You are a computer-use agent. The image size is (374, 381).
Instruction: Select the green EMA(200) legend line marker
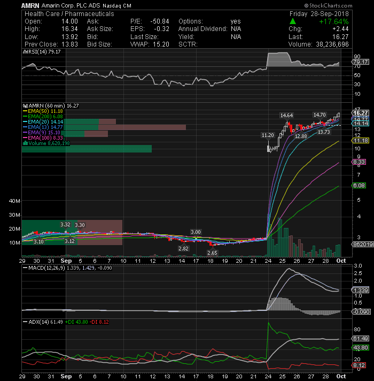25,117
